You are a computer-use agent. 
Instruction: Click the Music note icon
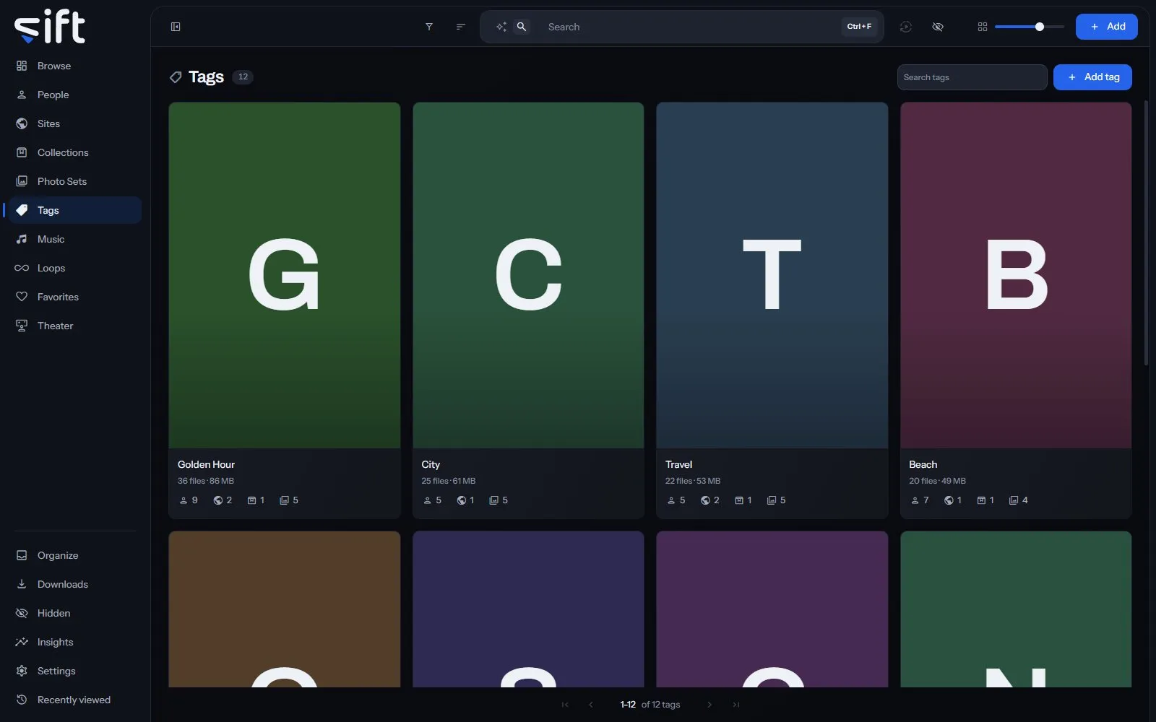pos(22,239)
